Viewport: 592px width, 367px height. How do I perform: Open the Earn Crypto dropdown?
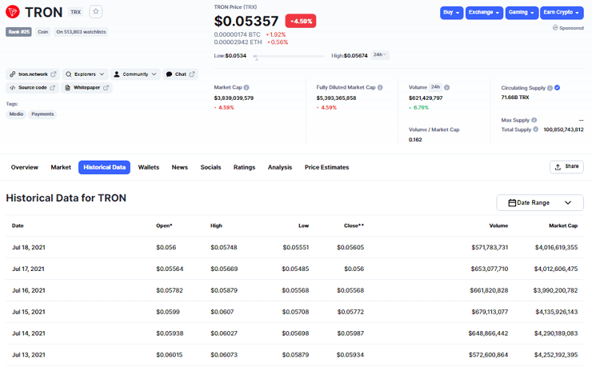pos(562,13)
